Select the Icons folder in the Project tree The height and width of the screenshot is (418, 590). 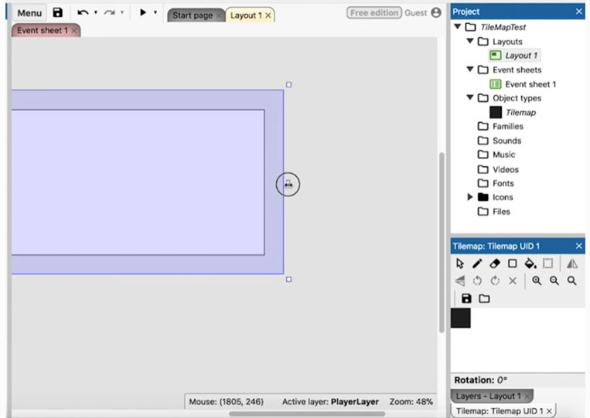click(x=495, y=197)
